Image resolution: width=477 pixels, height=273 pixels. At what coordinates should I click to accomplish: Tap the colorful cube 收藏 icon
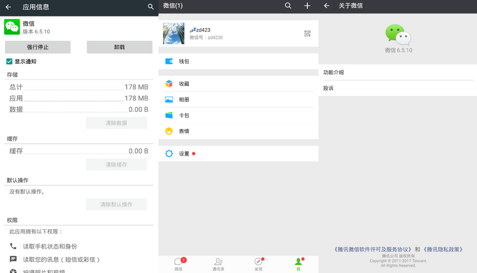click(x=169, y=84)
